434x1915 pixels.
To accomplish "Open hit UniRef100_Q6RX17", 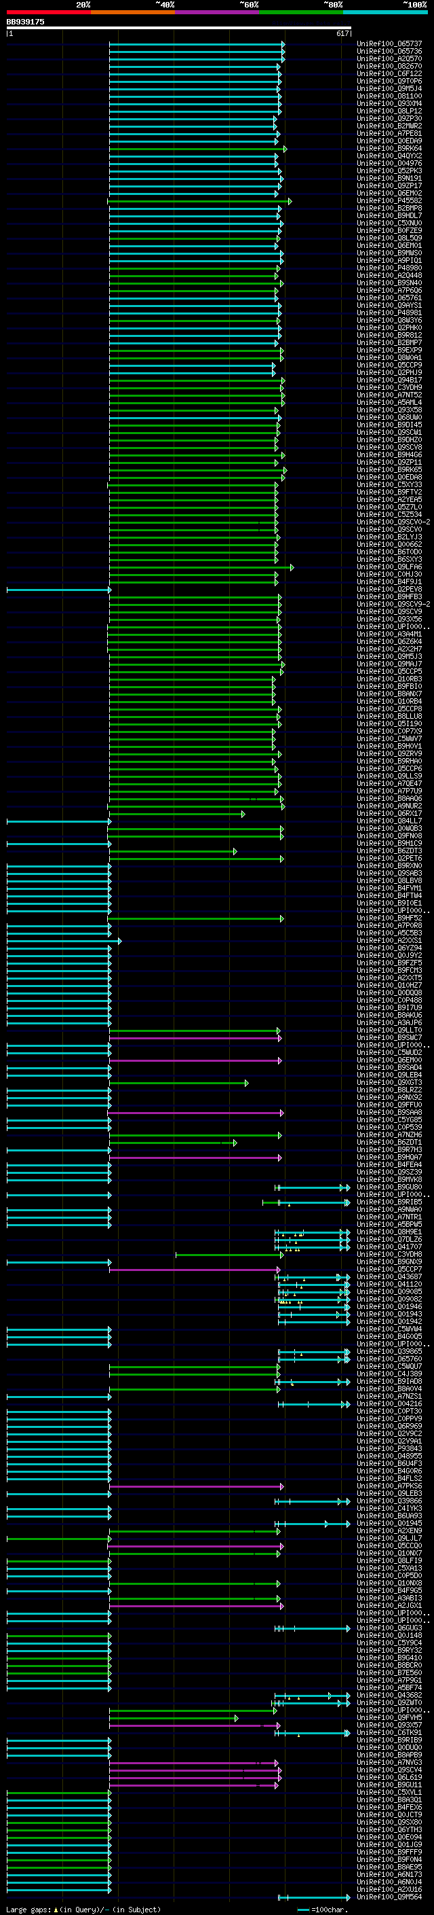I will point(389,813).
